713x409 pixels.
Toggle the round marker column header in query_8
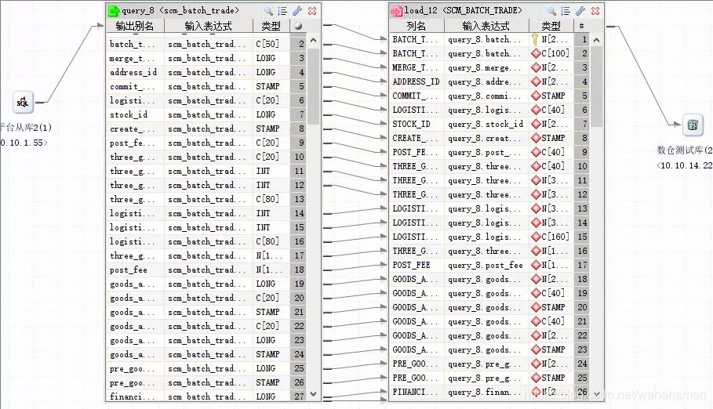[298, 26]
